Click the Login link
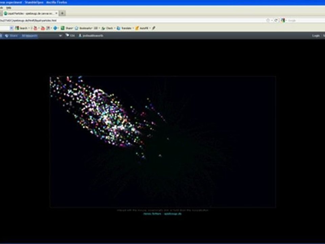325x244 pixels. click(x=316, y=36)
